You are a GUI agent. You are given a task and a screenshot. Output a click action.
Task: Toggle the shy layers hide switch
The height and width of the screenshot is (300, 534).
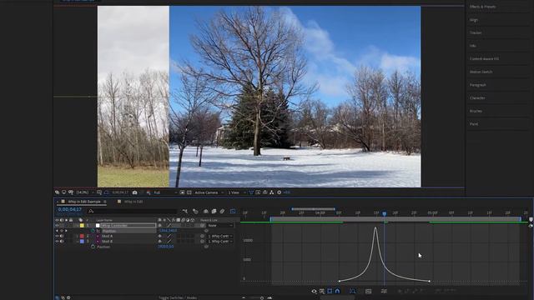206,211
